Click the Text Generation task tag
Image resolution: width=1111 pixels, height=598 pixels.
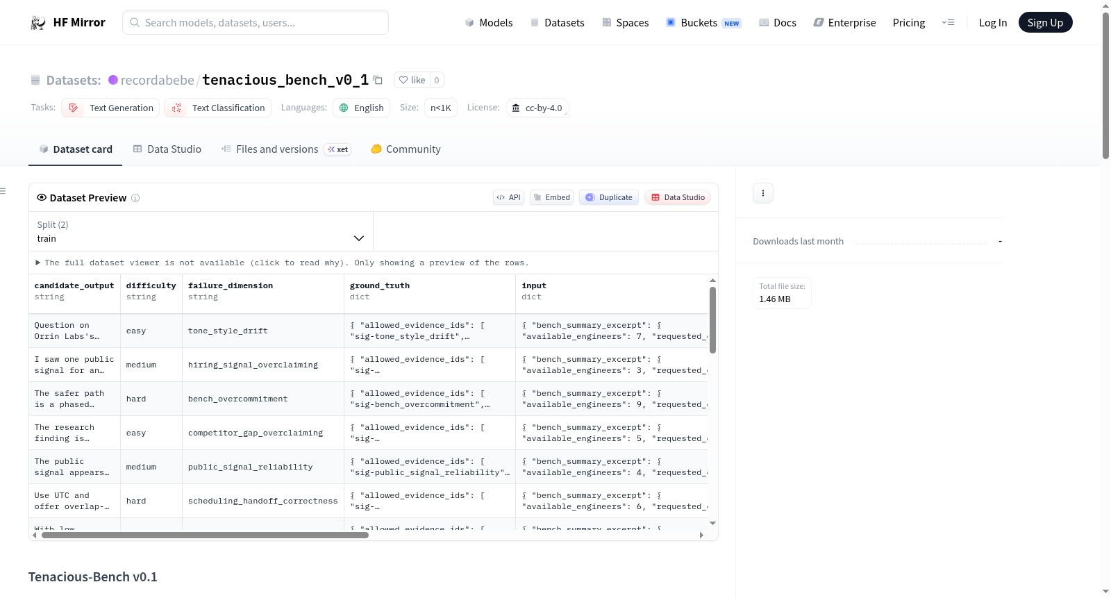point(111,108)
